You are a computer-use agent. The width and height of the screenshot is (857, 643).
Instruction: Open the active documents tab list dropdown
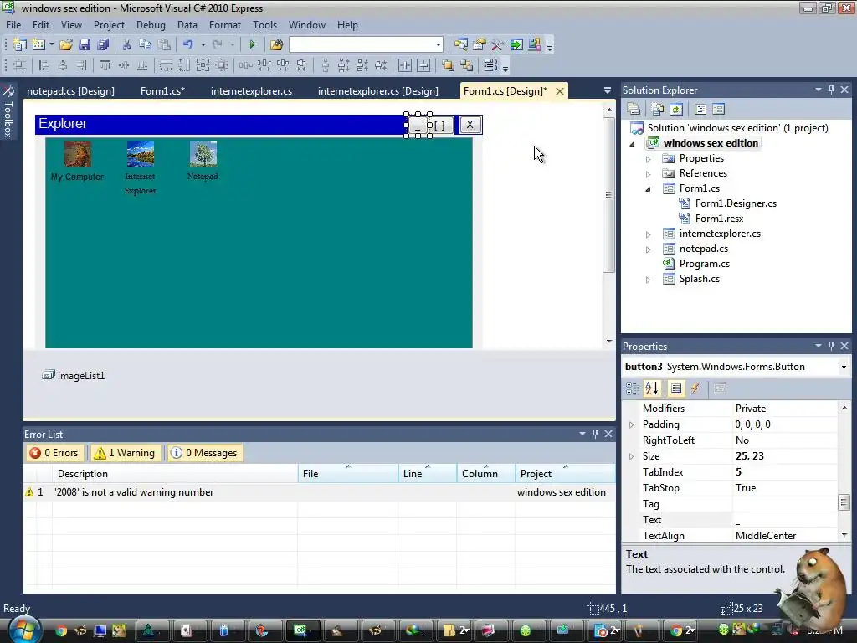(x=608, y=90)
